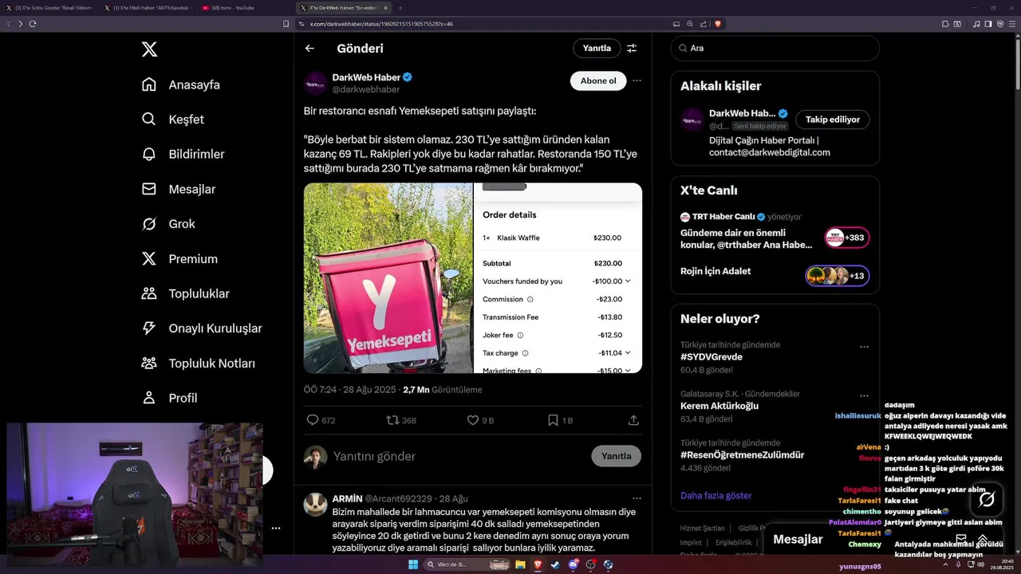Open ARMİN's profile avatar
The image size is (1021, 574).
[316, 505]
